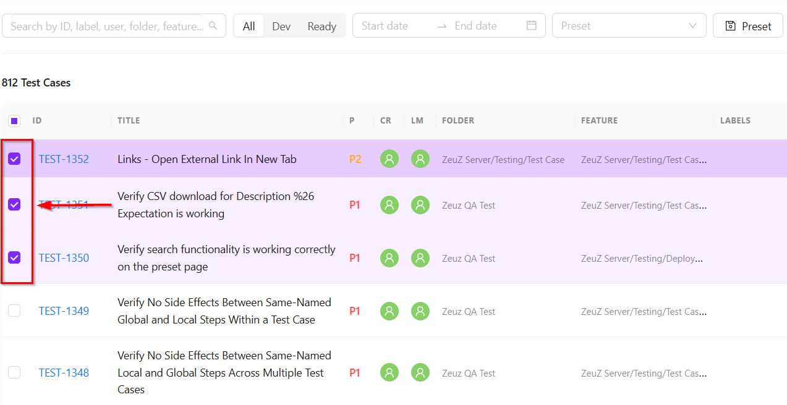Click folder 'ZeuZ Server/Testing/Test Case' of TEST-1352
787x405 pixels.
(x=503, y=160)
